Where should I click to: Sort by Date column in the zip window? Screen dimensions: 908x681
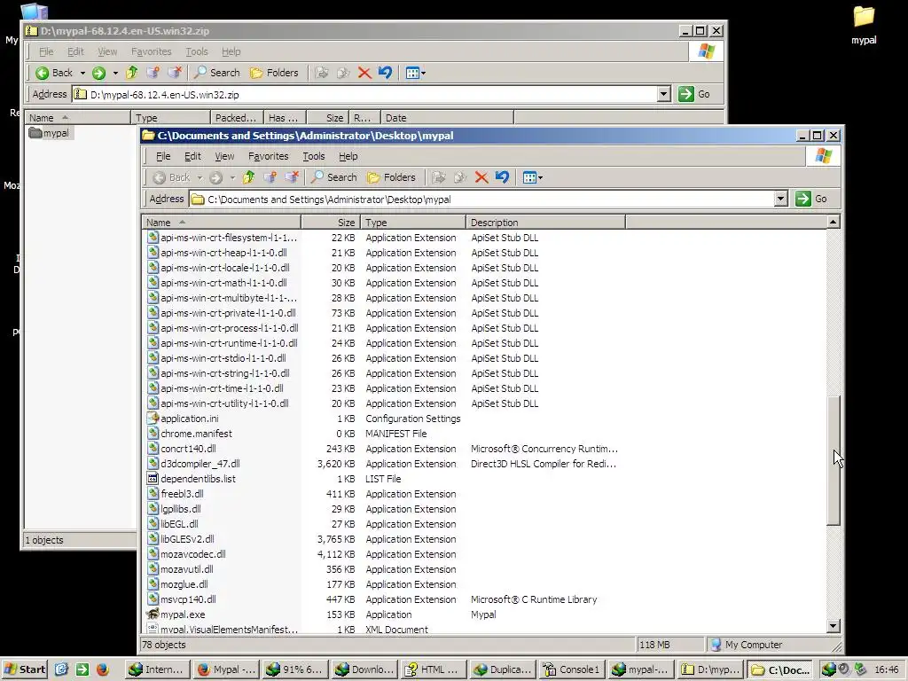(x=447, y=118)
